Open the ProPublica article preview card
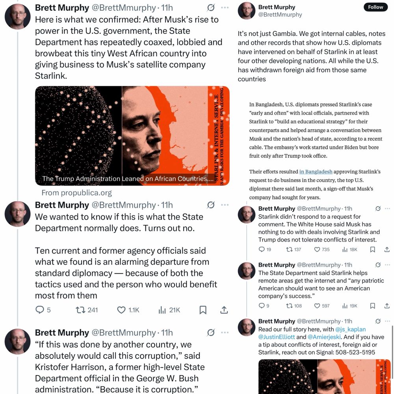Image resolution: width=394 pixels, height=394 pixels. coord(132,136)
